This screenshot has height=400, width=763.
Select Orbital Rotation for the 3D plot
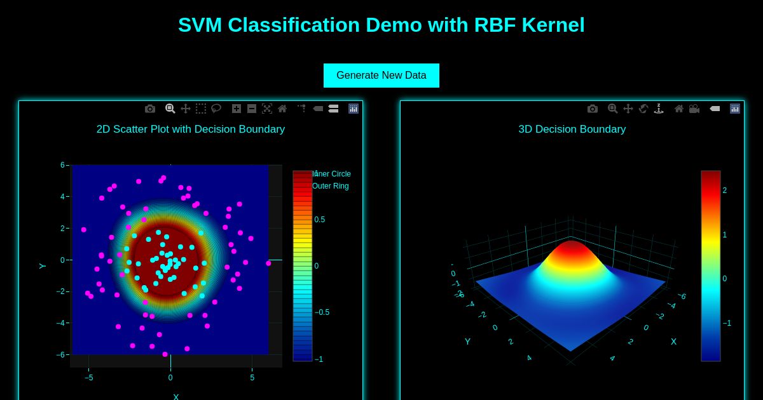tap(643, 109)
